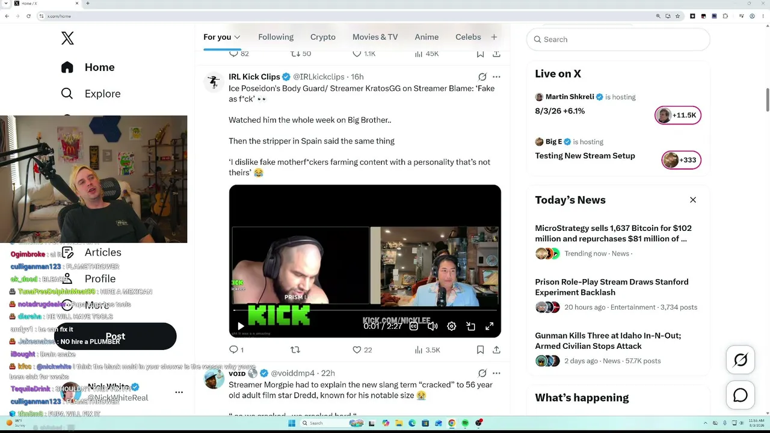
Task: Bookmark this page with star icon
Action: click(x=678, y=16)
